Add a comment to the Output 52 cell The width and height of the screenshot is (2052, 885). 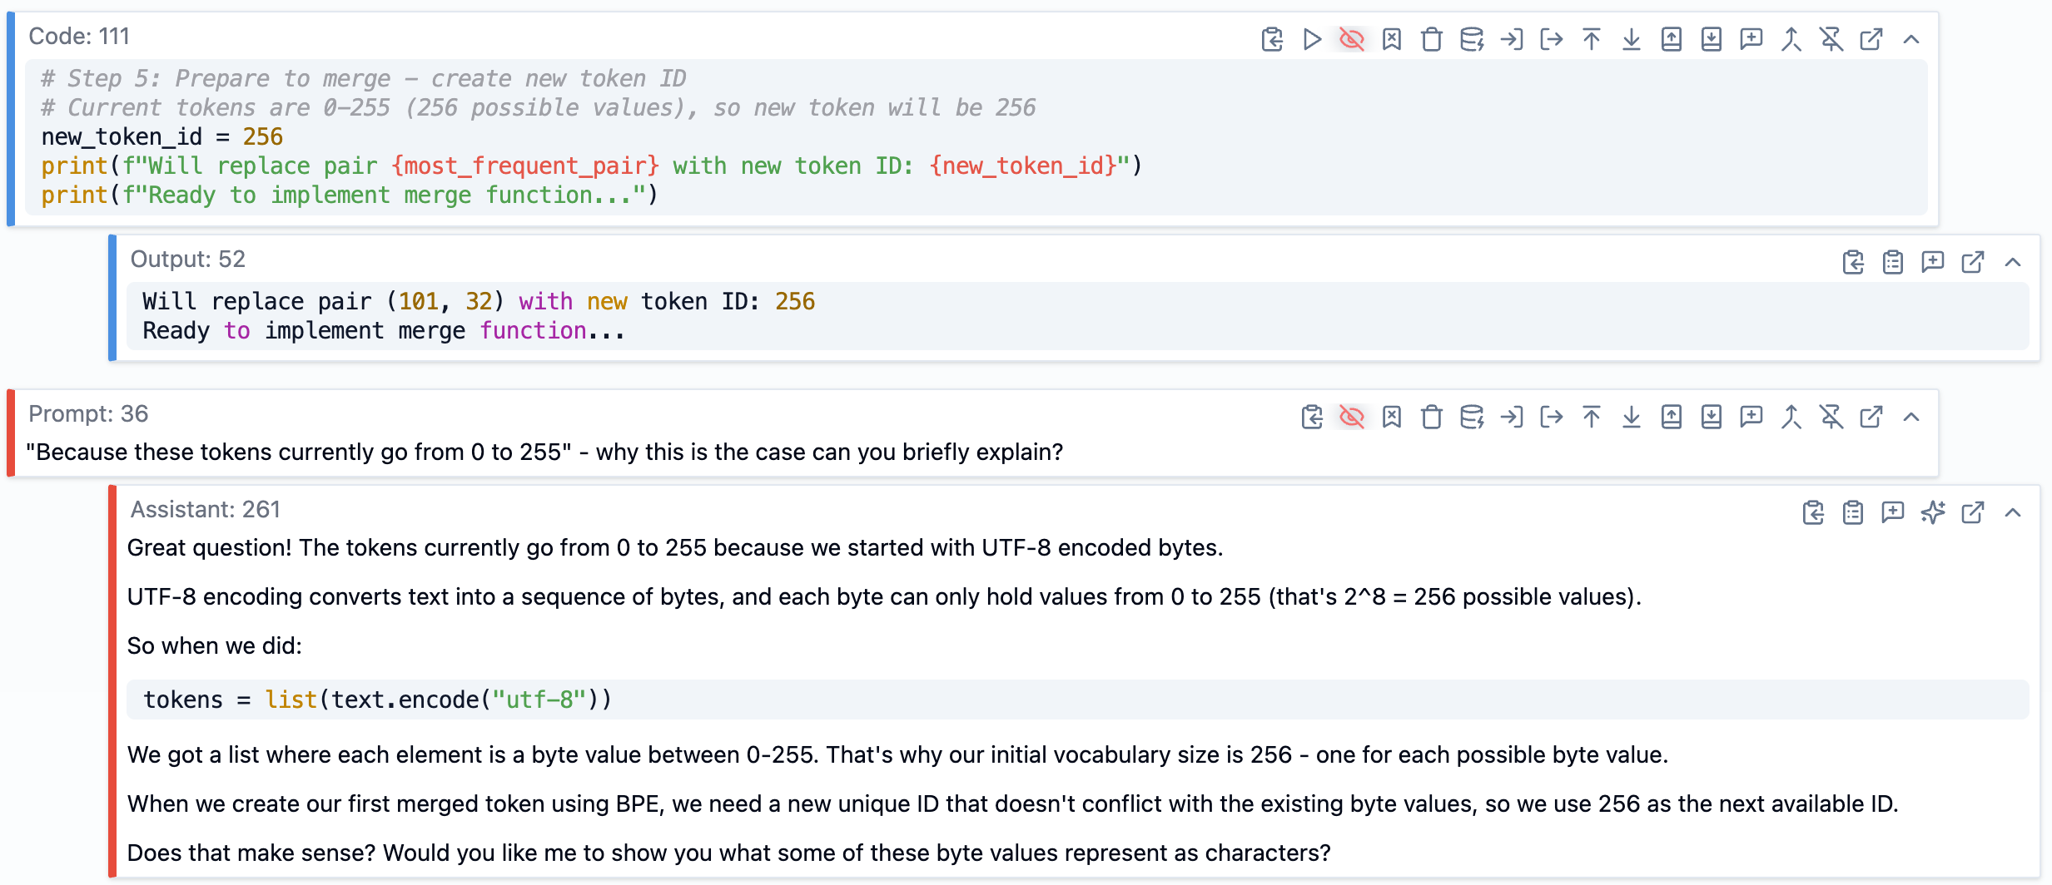(x=1933, y=262)
